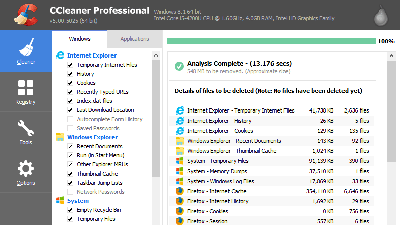Enable Autocomplete Form History checkbox
Image resolution: width=401 pixels, height=225 pixels.
coord(70,119)
